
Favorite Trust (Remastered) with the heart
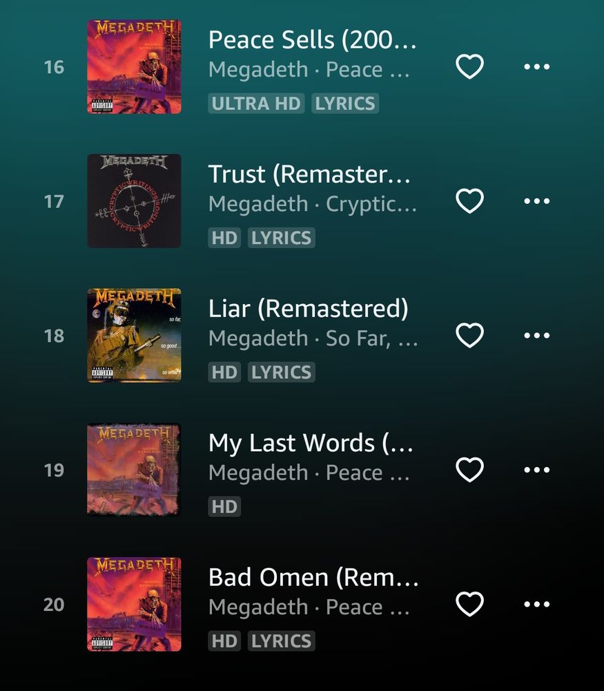(x=469, y=201)
